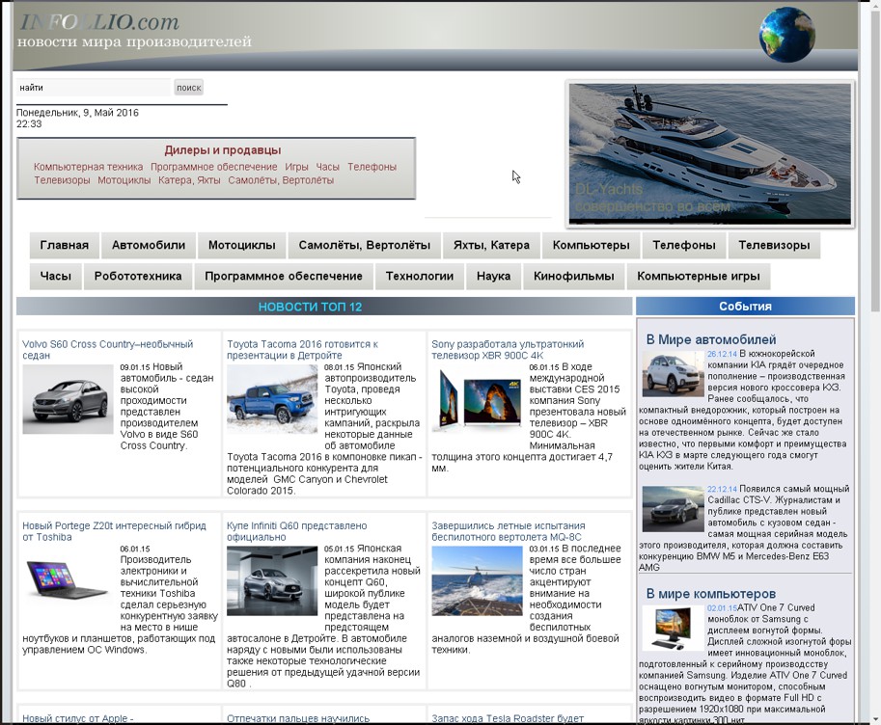The width and height of the screenshot is (881, 725).
Task: Open Компьютерная техника dealers link
Action: [x=88, y=167]
